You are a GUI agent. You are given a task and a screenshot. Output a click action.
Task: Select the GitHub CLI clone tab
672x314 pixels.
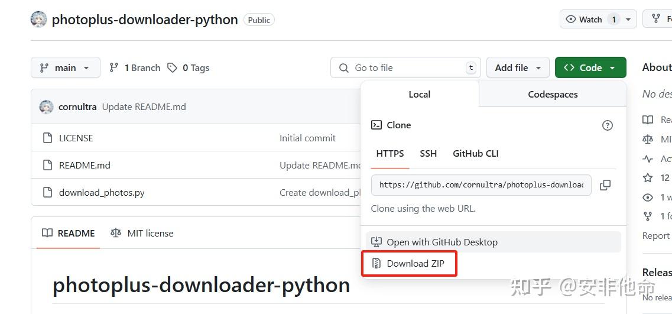(x=475, y=154)
